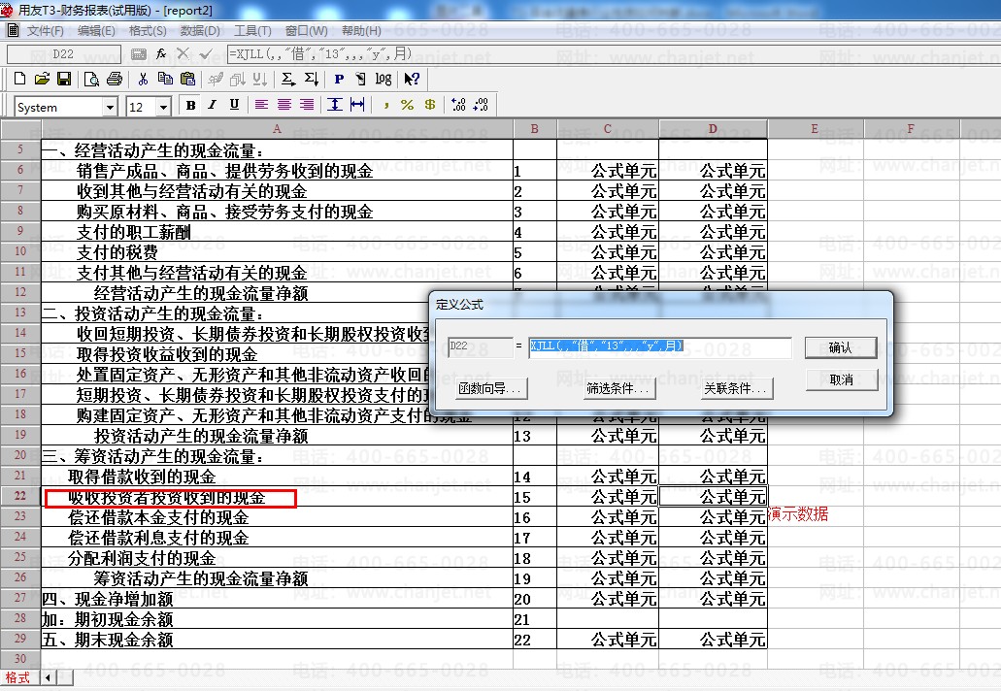
Task: Click the vertical sum (Σ↓) icon
Action: tap(312, 79)
